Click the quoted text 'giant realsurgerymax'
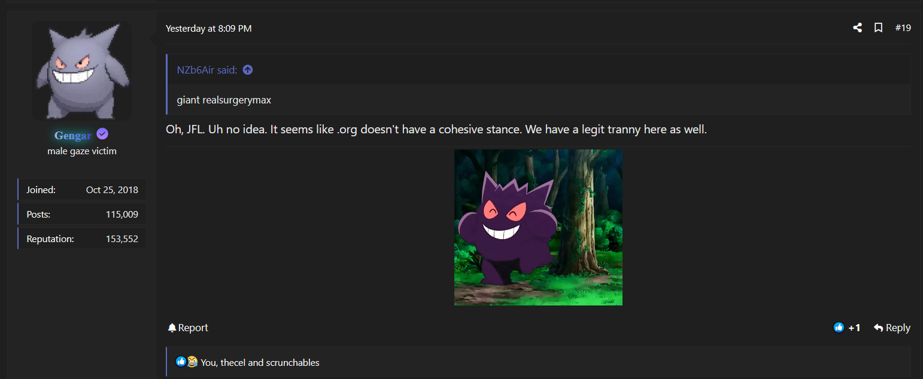923x379 pixels. [224, 100]
